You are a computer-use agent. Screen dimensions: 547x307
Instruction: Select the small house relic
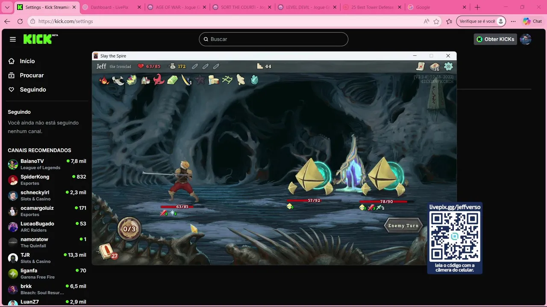click(x=145, y=80)
